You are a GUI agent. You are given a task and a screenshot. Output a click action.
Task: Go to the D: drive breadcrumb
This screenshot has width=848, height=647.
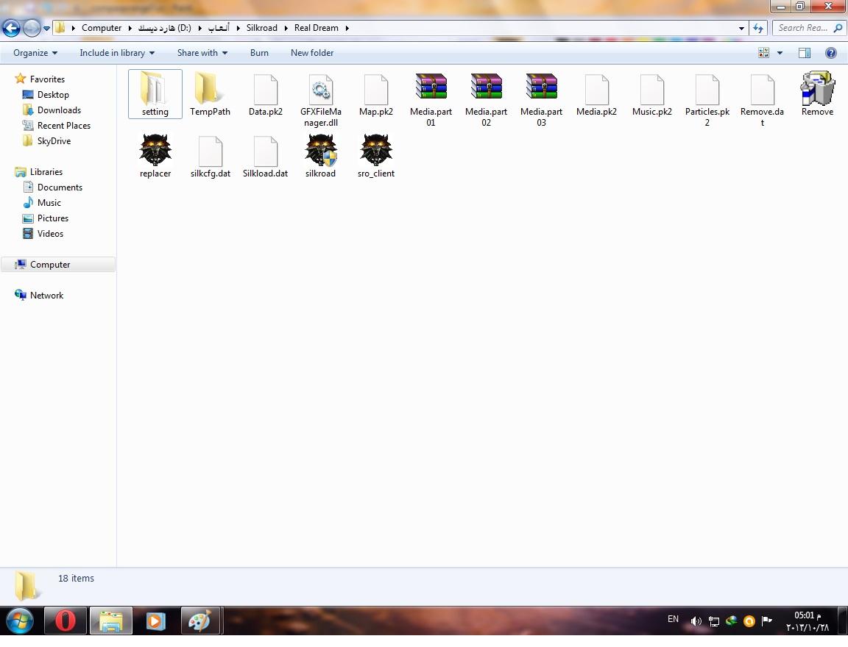[164, 28]
